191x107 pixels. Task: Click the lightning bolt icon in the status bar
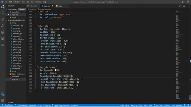(x=15, y=105)
